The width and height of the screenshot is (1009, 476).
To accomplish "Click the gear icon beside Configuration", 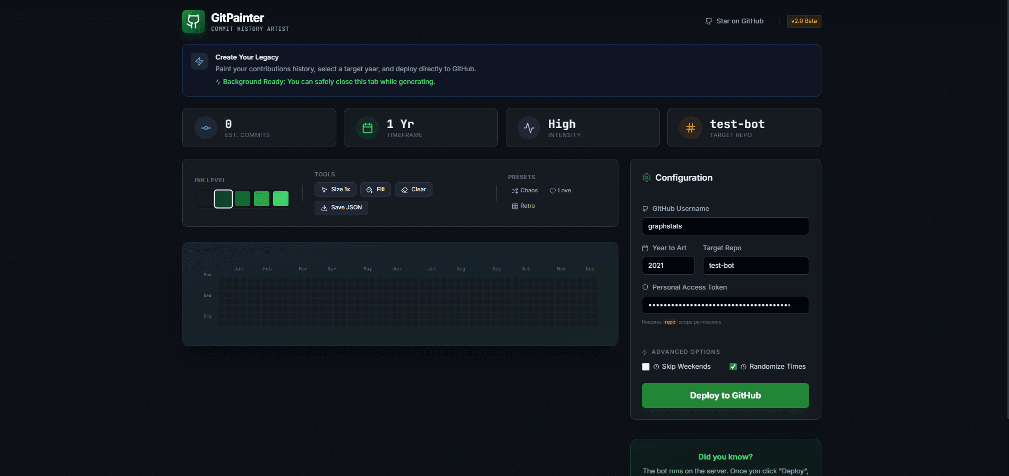I will coord(647,177).
